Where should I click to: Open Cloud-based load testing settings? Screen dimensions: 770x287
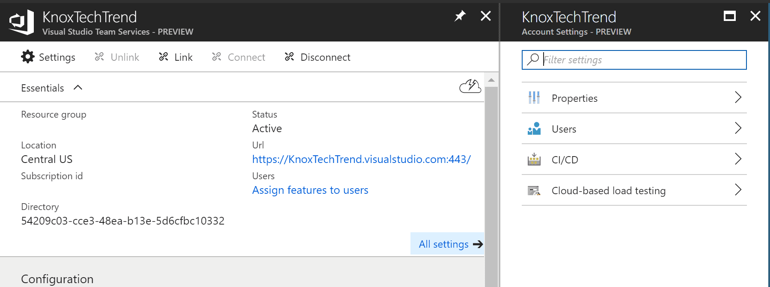(x=634, y=190)
